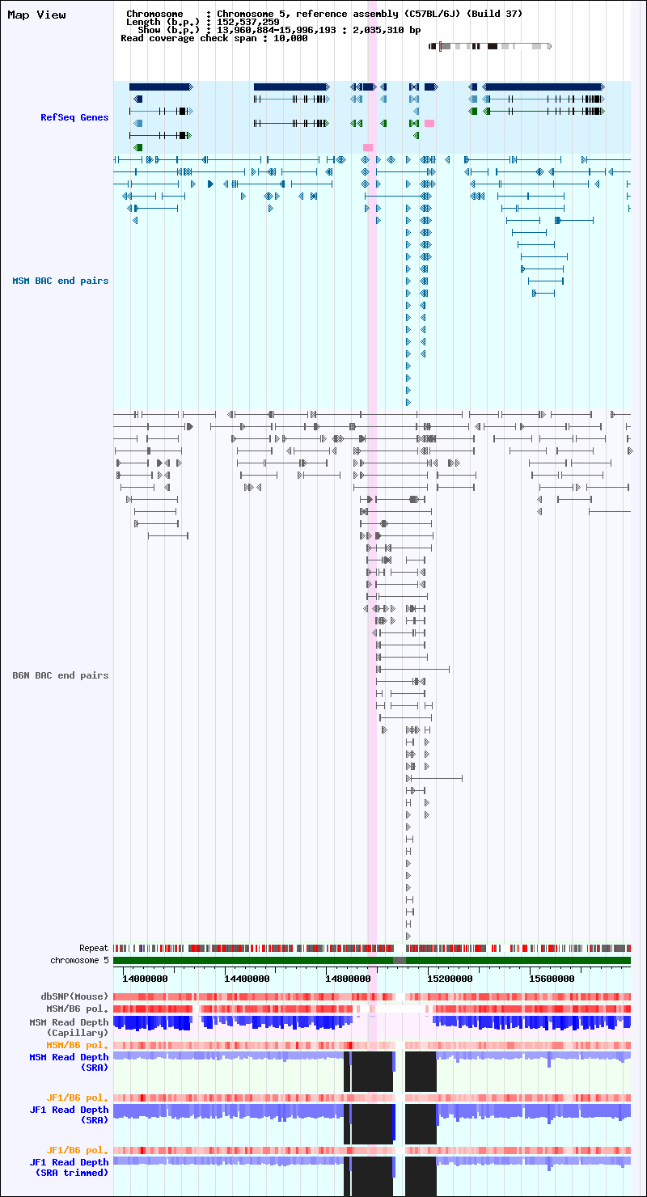Click the 15600000 axis position label

552,979
